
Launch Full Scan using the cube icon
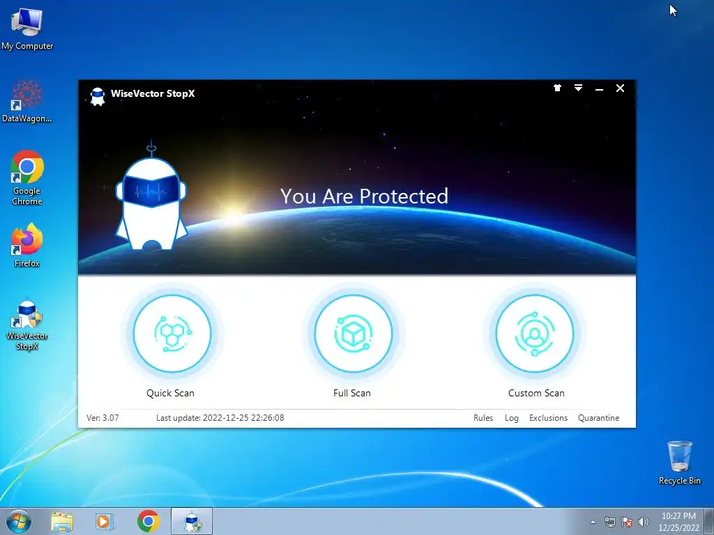tap(354, 334)
